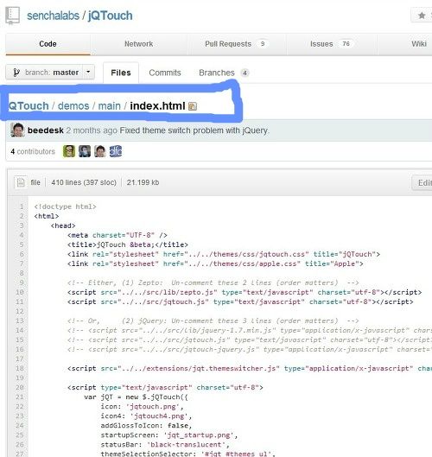Click the meta charset UTF-8 line
This screenshot has width=432, height=457.
[118, 235]
